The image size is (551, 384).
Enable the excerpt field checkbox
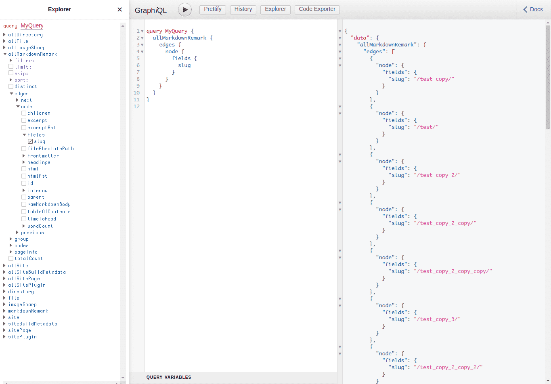(x=24, y=120)
